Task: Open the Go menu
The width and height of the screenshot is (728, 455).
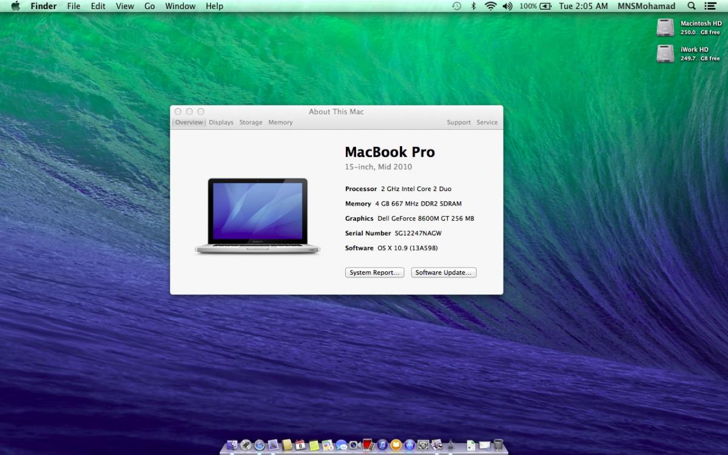Action: 150,6
